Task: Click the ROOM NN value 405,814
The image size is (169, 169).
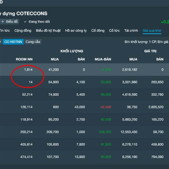Action: (26, 144)
